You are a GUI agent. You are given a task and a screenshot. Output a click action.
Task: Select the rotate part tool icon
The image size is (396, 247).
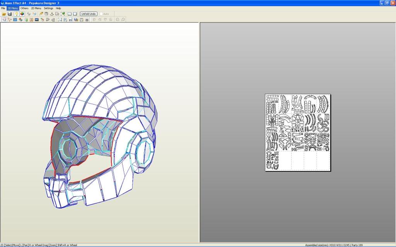point(10,20)
